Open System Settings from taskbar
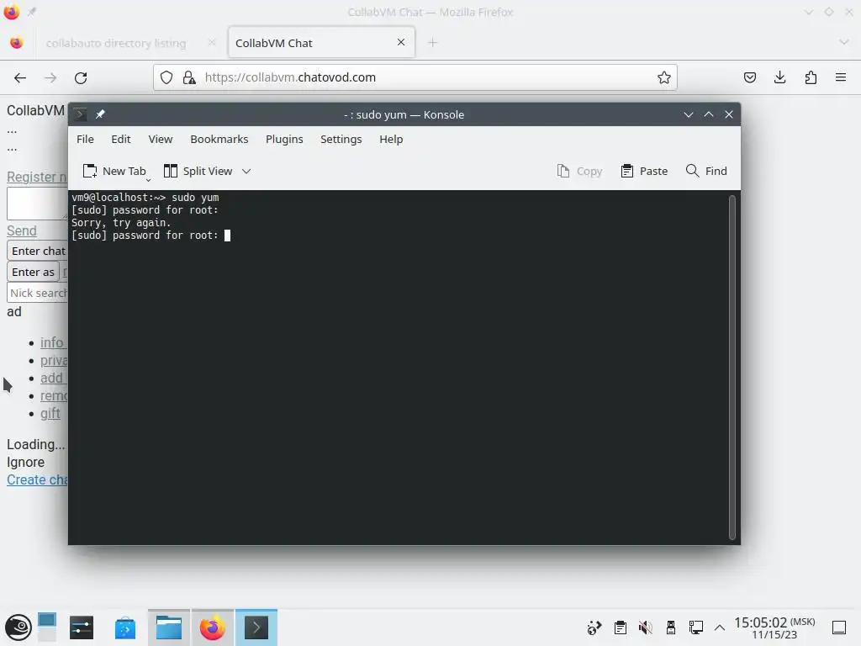This screenshot has width=861, height=646. (82, 627)
